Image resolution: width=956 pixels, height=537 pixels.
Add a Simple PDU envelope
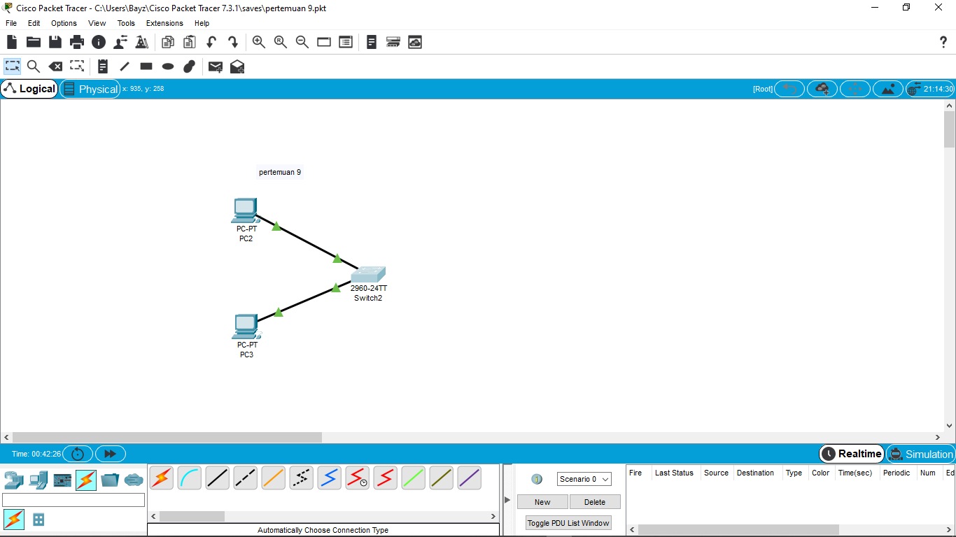click(x=216, y=66)
